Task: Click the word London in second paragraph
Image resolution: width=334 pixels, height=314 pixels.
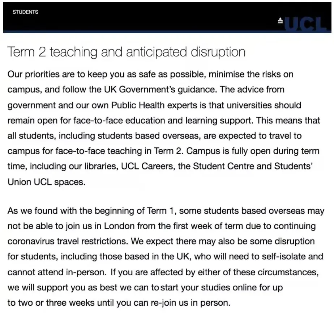Action: [121, 226]
